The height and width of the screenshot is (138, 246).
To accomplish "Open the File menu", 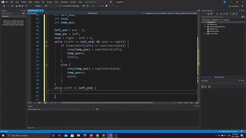I will (x=7, y=2).
